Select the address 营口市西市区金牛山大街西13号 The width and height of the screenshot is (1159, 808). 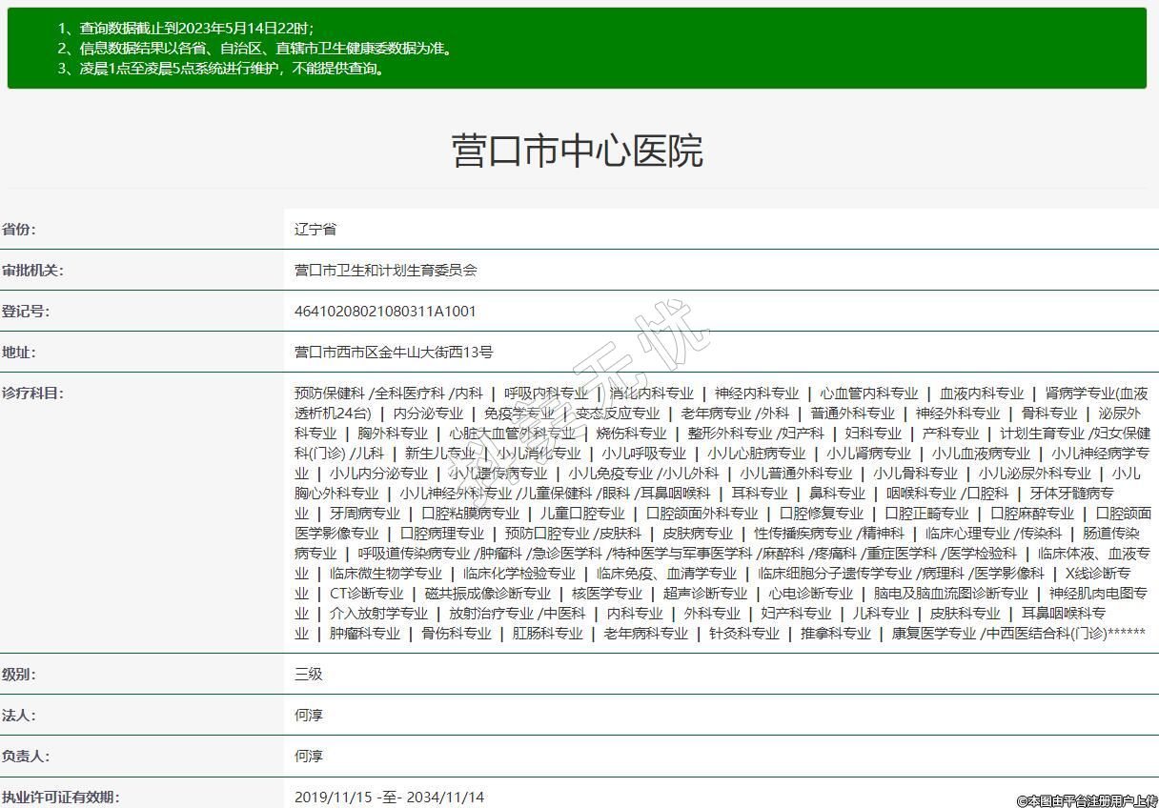(394, 353)
